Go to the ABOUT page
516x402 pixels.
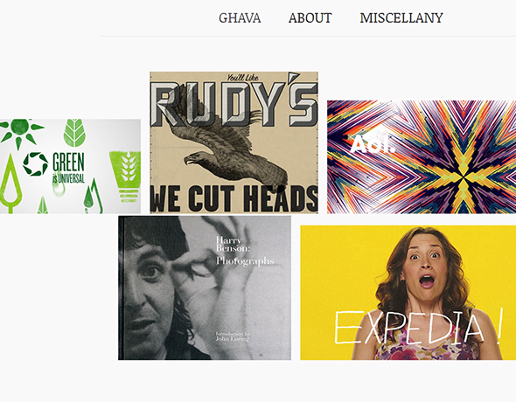pyautogui.click(x=310, y=17)
